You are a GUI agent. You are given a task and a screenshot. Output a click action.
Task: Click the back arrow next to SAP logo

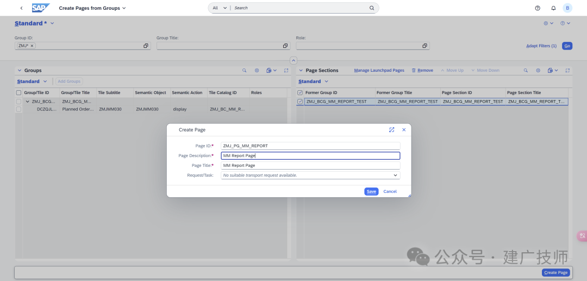point(21,8)
